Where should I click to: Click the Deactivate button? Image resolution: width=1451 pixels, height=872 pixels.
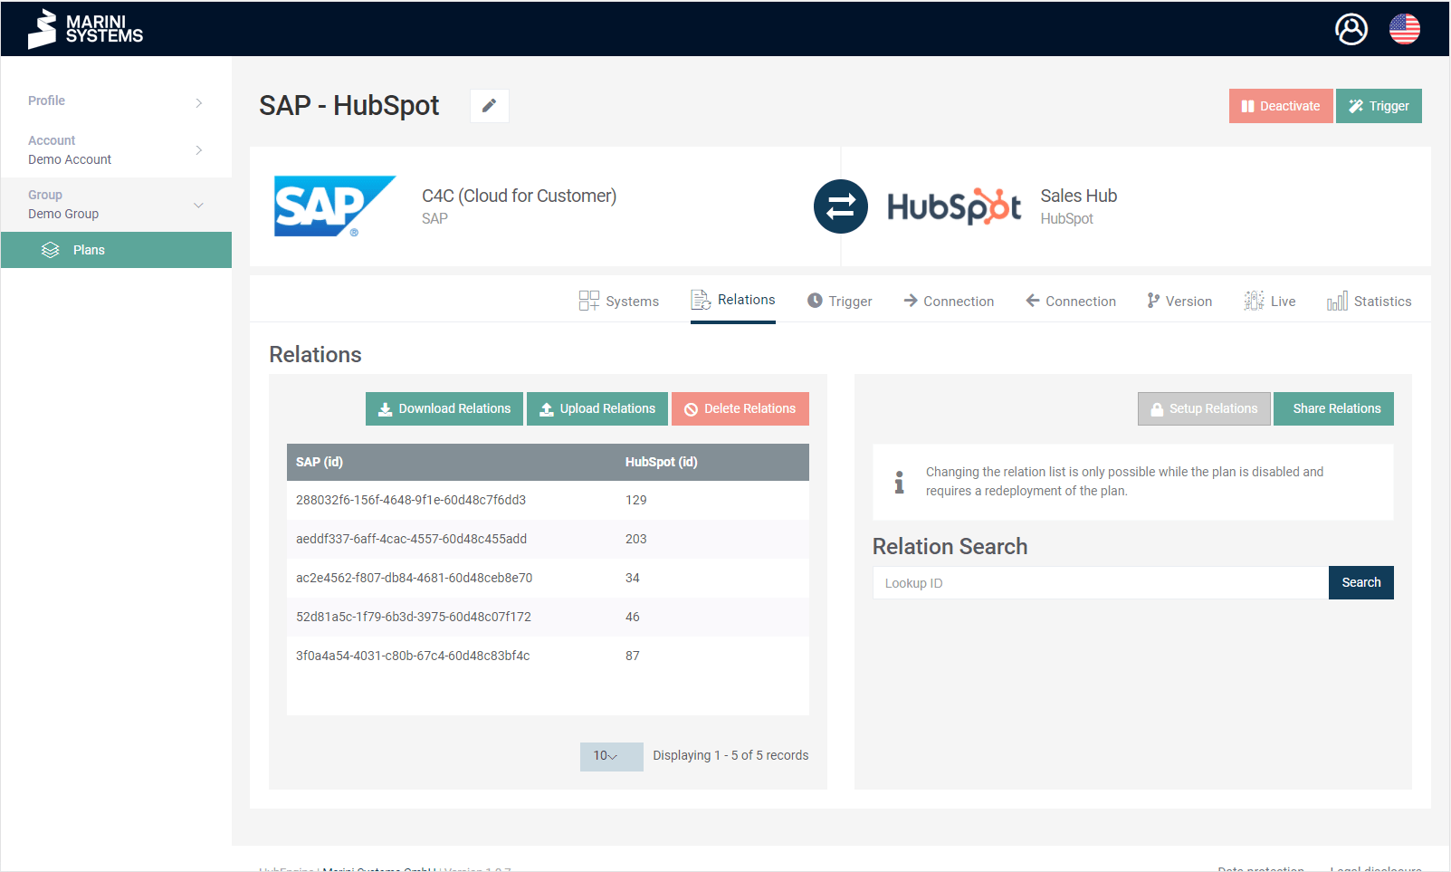(x=1281, y=106)
